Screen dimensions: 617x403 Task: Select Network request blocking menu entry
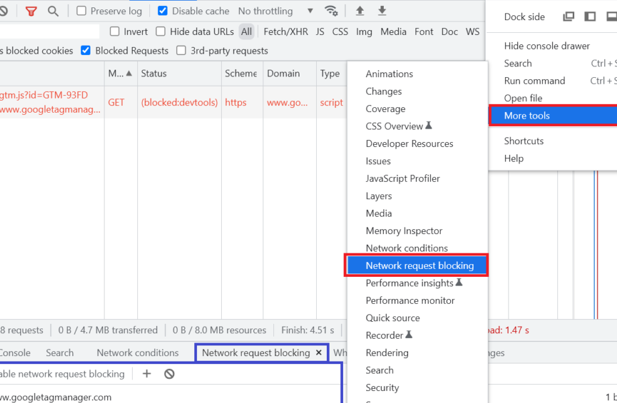point(417,266)
